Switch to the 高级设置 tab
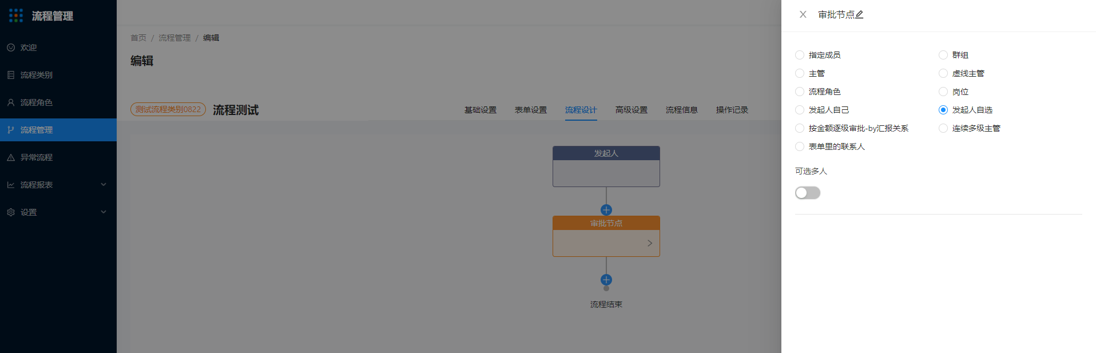 (632, 110)
